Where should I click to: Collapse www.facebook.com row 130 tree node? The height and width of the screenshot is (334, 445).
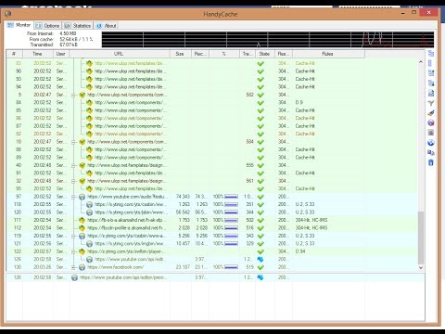[x=73, y=267]
